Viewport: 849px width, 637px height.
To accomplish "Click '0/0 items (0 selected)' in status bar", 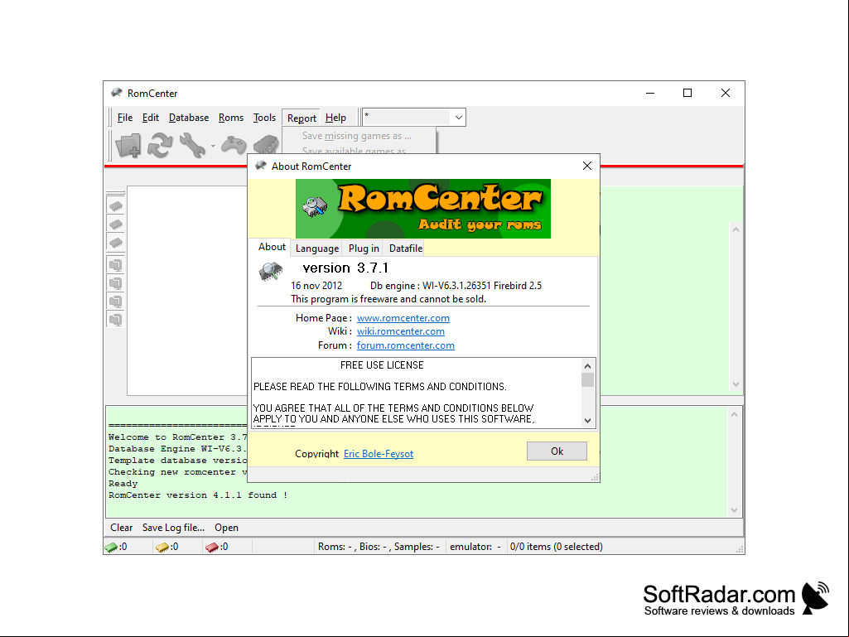I will click(556, 547).
